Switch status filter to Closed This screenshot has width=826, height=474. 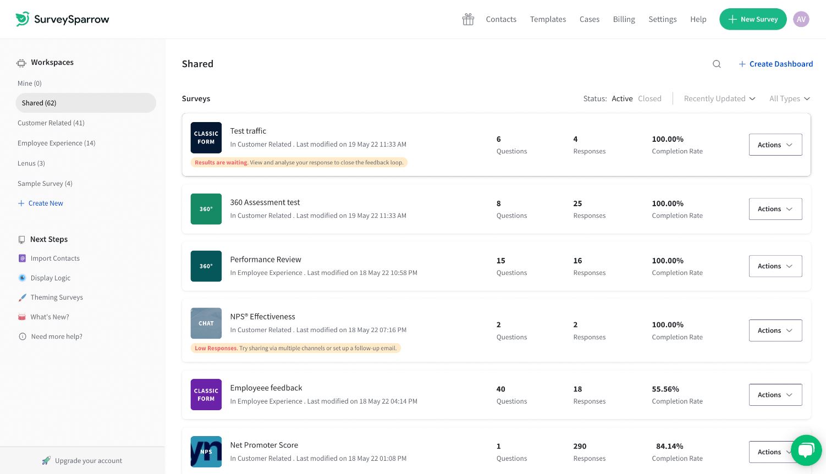(649, 98)
